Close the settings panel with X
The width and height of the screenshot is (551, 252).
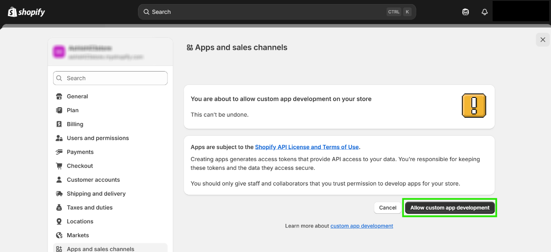(543, 40)
